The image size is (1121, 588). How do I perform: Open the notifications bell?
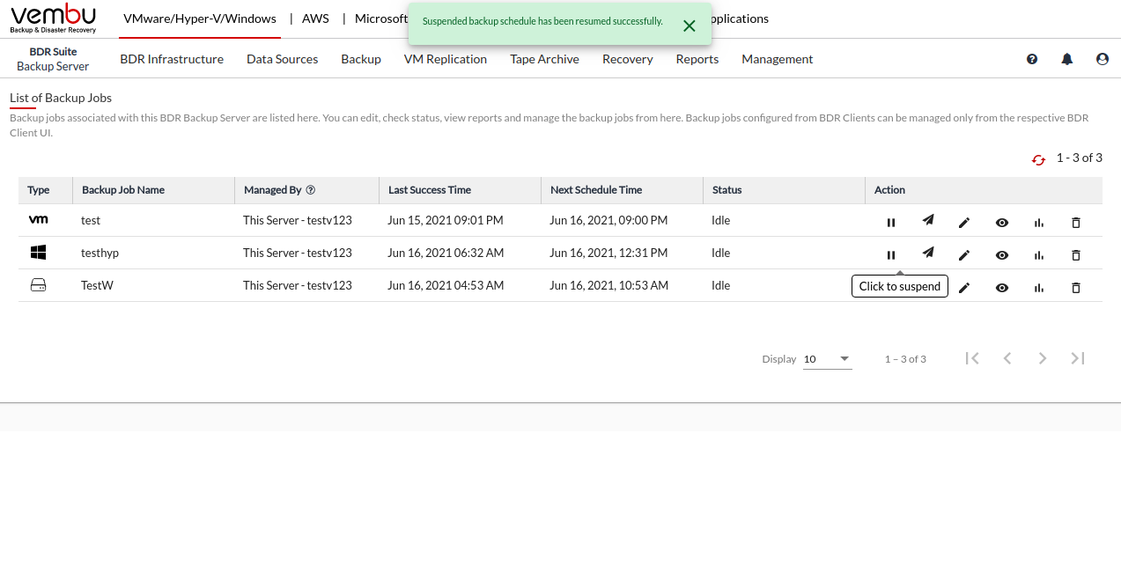tap(1067, 59)
